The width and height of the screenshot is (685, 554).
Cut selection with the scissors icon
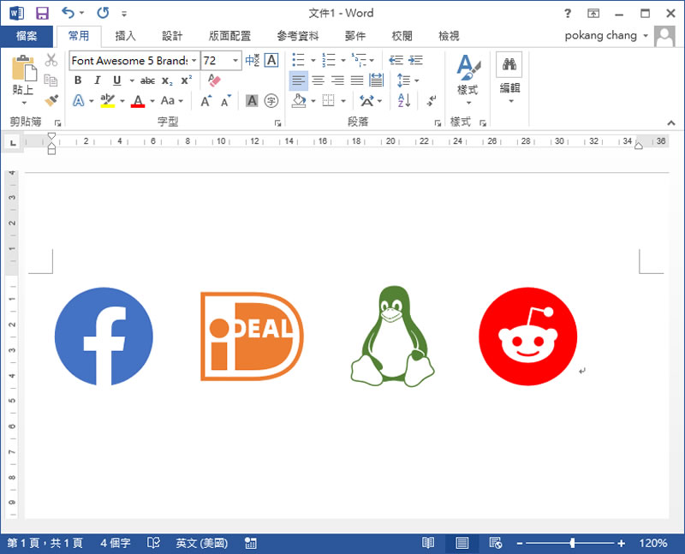pyautogui.click(x=51, y=60)
